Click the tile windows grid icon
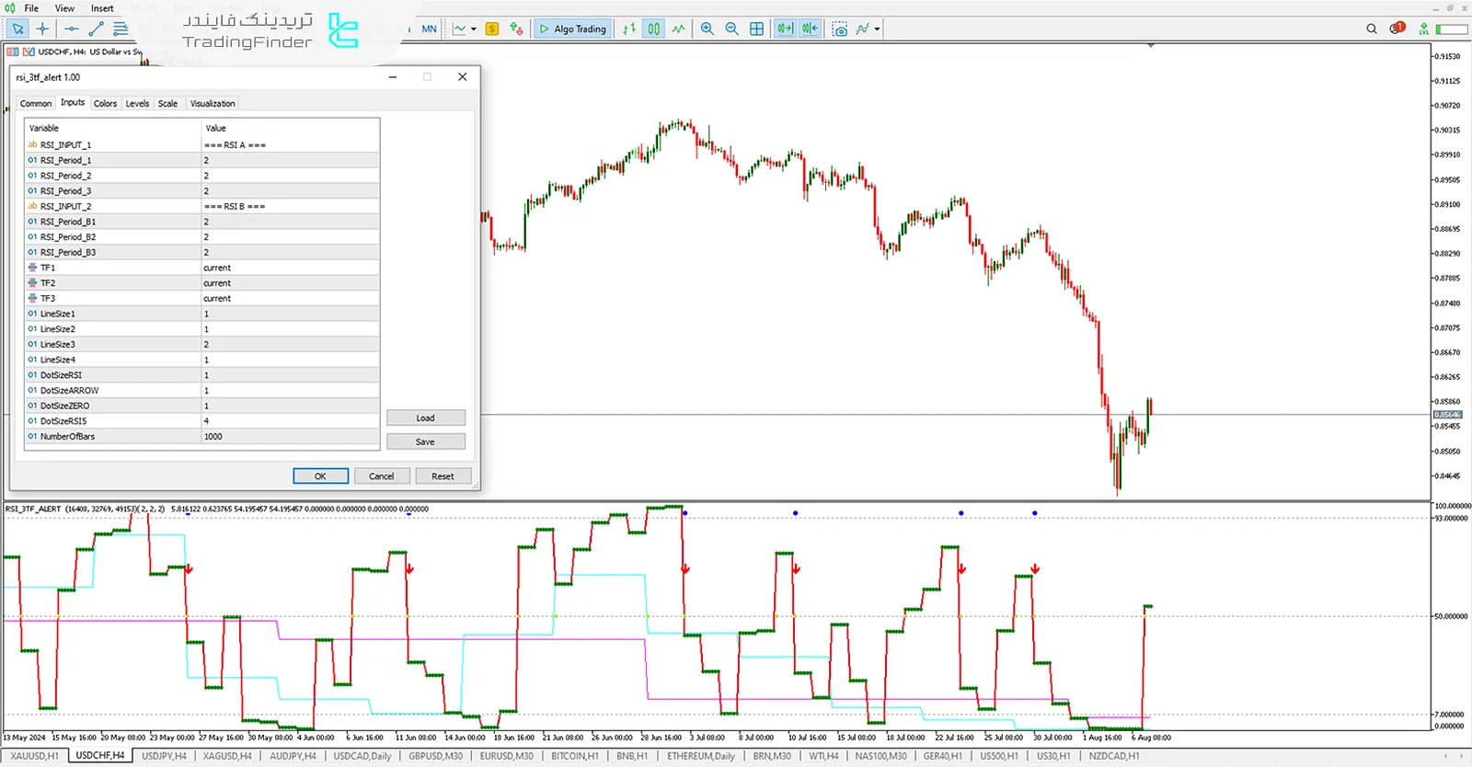The width and height of the screenshot is (1472, 767). (x=756, y=29)
